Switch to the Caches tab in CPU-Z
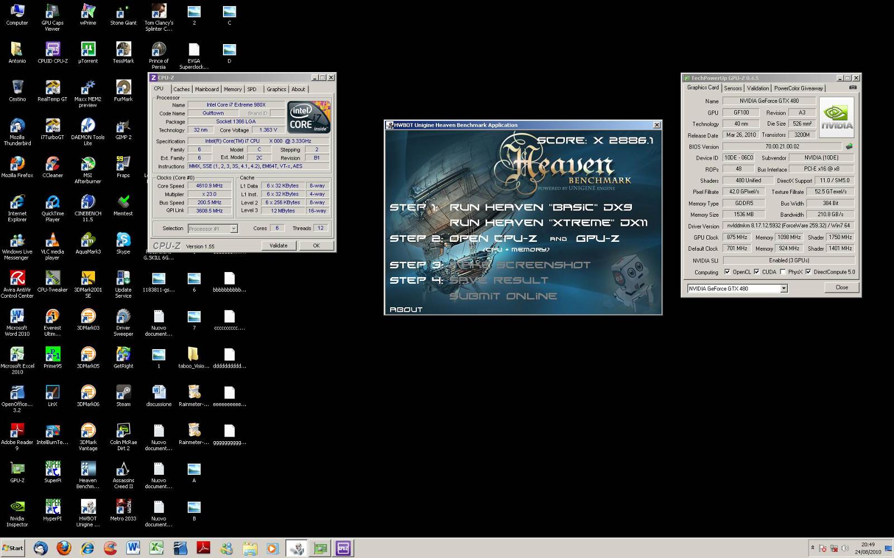Image resolution: width=894 pixels, height=558 pixels. (x=181, y=89)
